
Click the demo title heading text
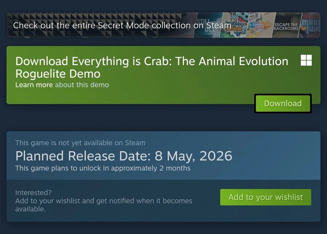[152, 61]
